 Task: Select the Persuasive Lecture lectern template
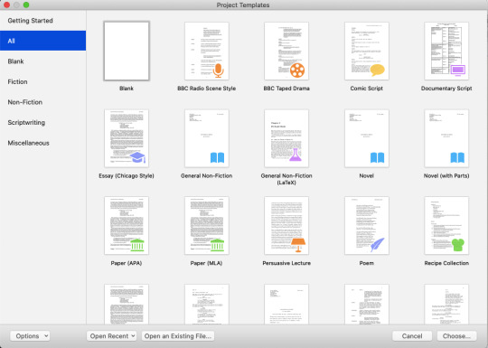286,225
